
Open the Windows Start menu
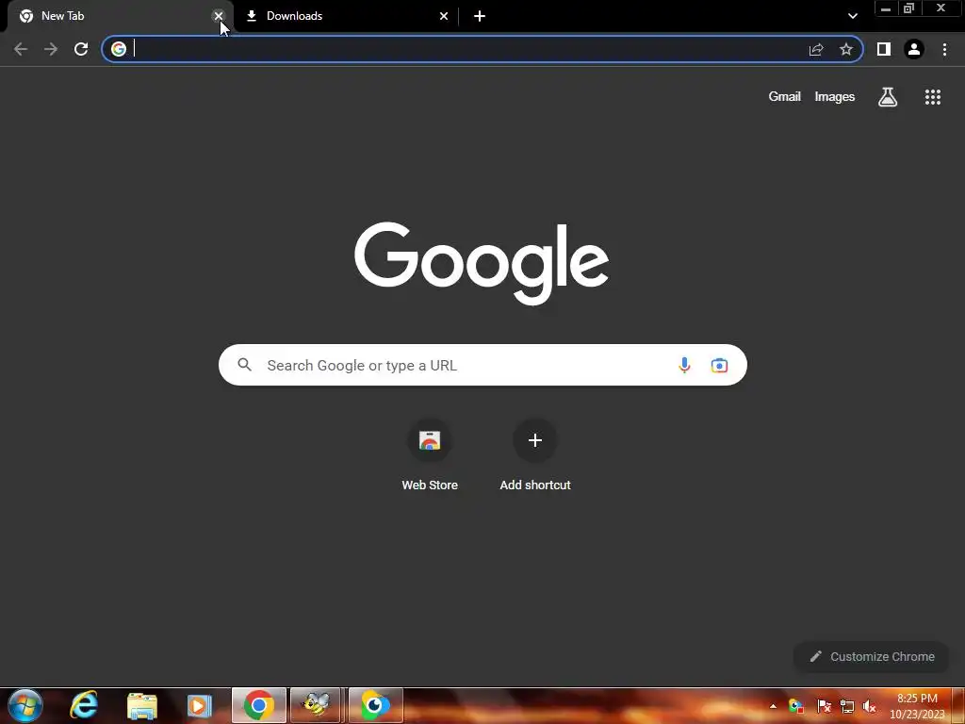point(25,706)
